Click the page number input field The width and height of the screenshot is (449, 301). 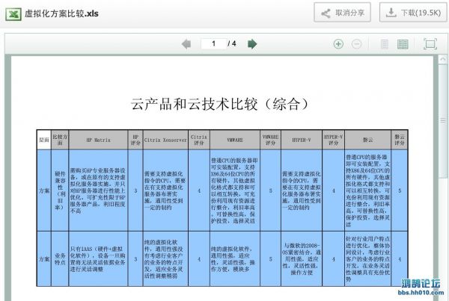213,44
